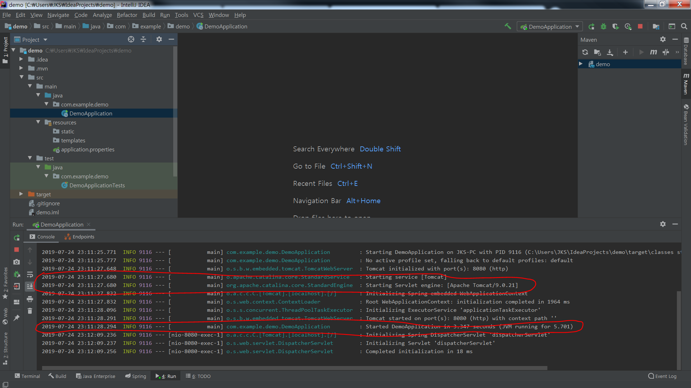Open Maven panel settings gear
691x388 pixels.
coord(663,39)
